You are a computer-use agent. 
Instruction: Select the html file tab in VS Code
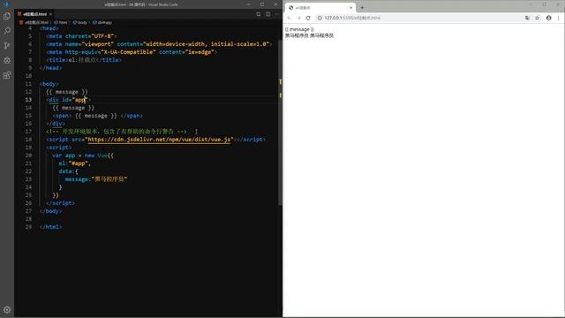tap(34, 14)
